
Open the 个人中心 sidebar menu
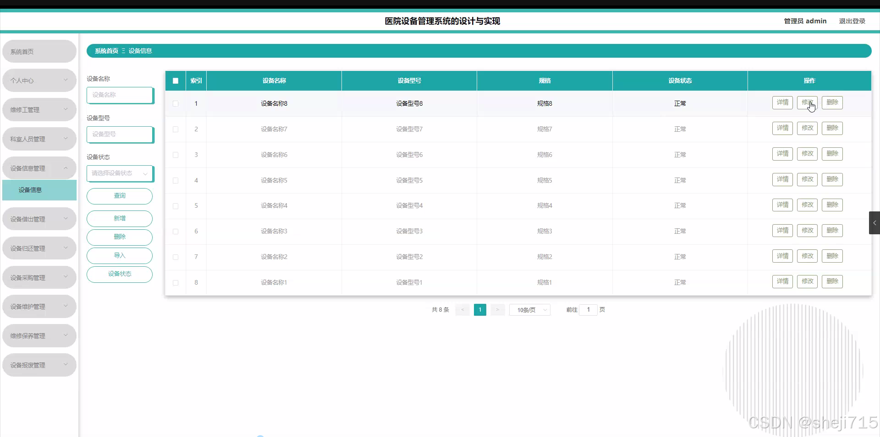click(x=39, y=80)
